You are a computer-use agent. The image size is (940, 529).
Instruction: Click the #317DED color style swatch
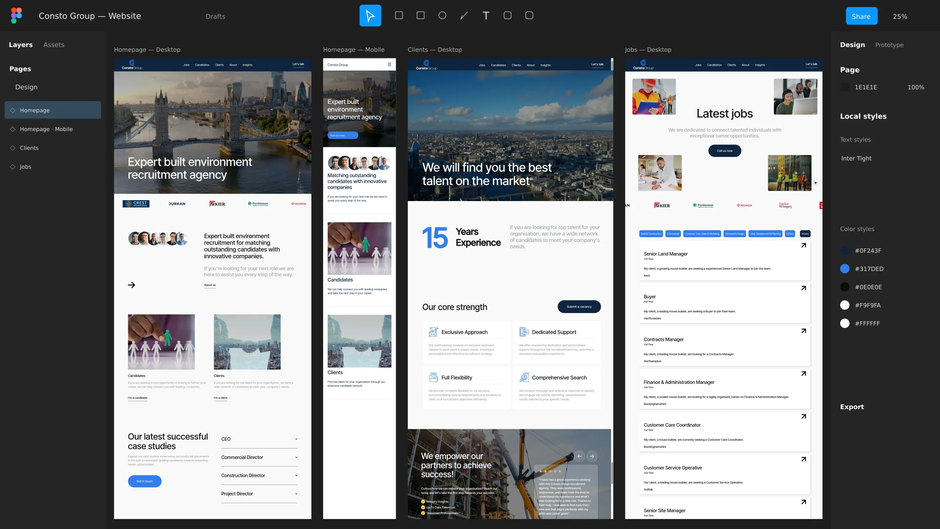click(x=845, y=269)
